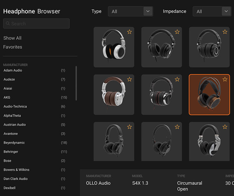Star the bottom-right silver headphone

pyautogui.click(x=225, y=127)
